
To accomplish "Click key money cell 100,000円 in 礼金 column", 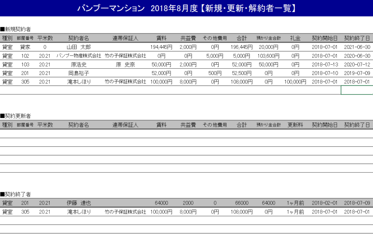I will coord(295,82).
